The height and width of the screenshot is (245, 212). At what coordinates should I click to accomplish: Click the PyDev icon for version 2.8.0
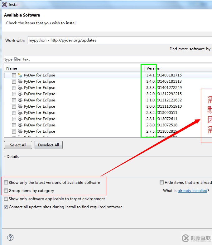(20, 125)
